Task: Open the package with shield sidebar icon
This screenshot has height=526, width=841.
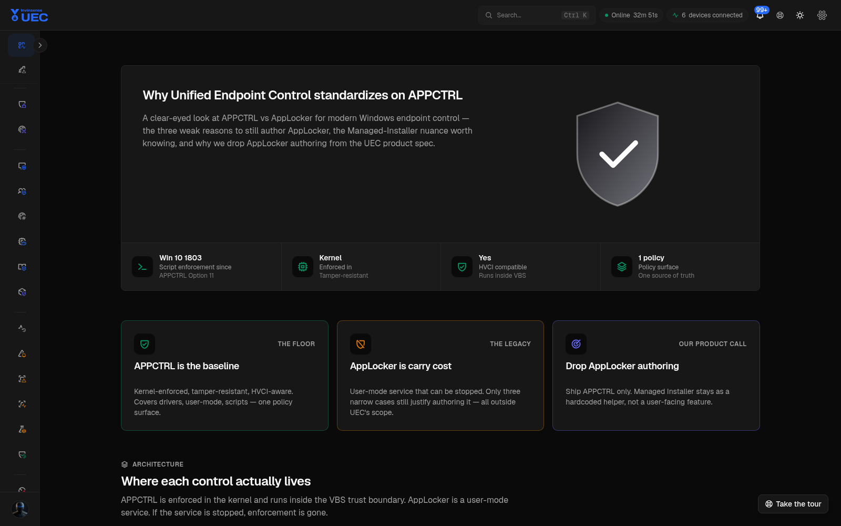Action: (x=22, y=292)
